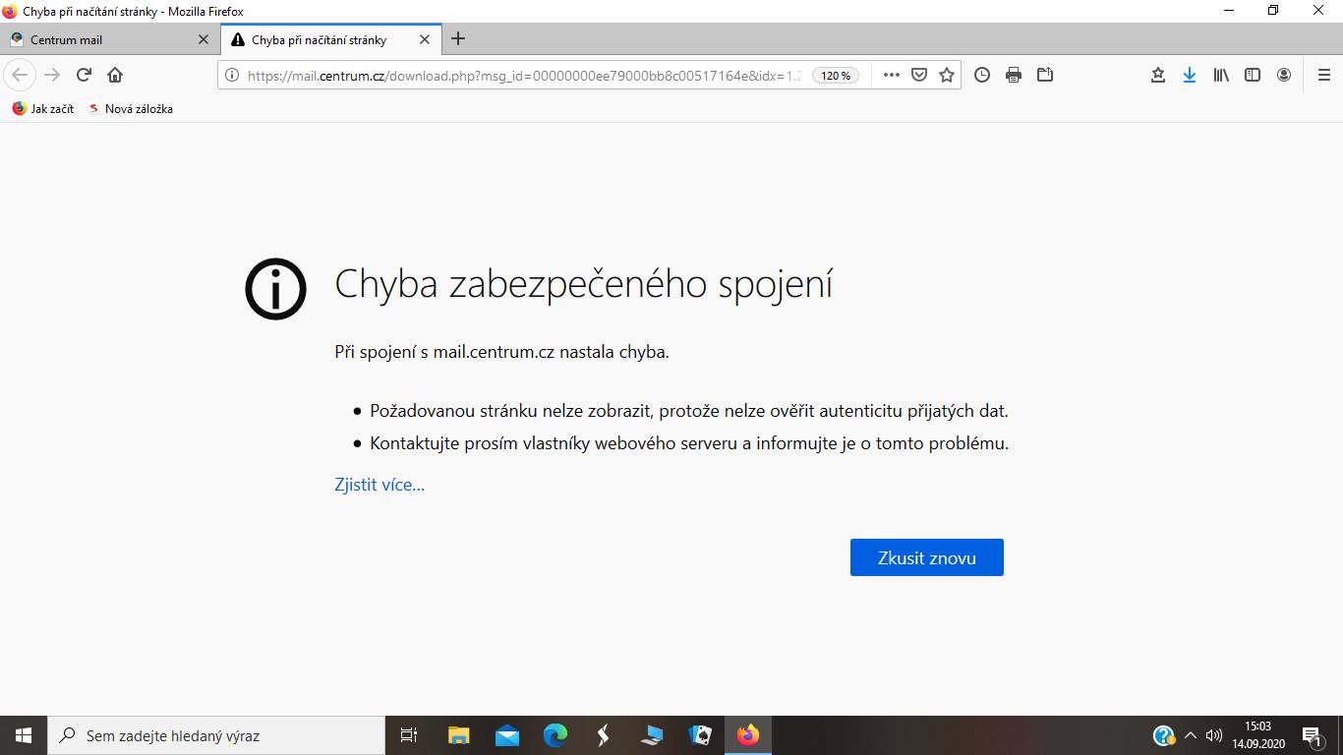
Task: Save page to Pocket
Action: 919,75
